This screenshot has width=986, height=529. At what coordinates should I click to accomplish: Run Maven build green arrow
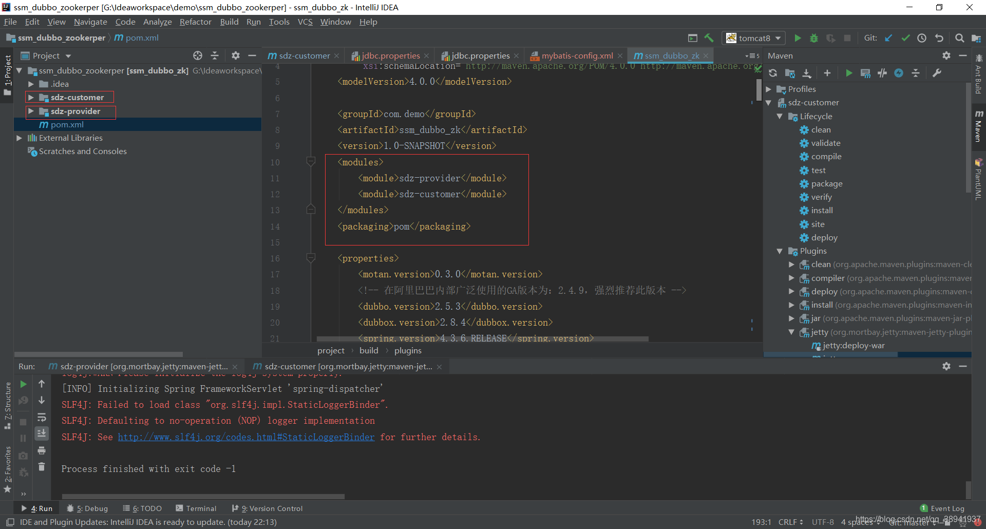(849, 73)
